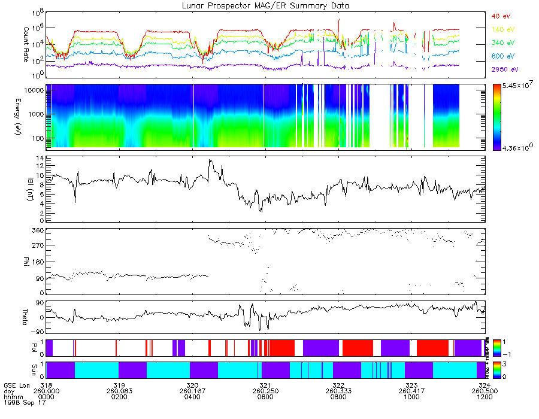Viewport: 539px width, 419px height.
Task: Click GSE longitude tick value '318'
Action: 46,385
